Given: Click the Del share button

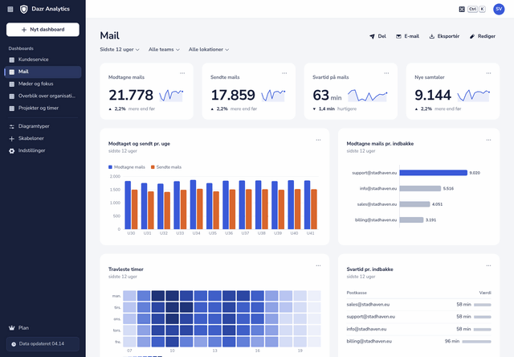Looking at the screenshot, I should pyautogui.click(x=377, y=36).
